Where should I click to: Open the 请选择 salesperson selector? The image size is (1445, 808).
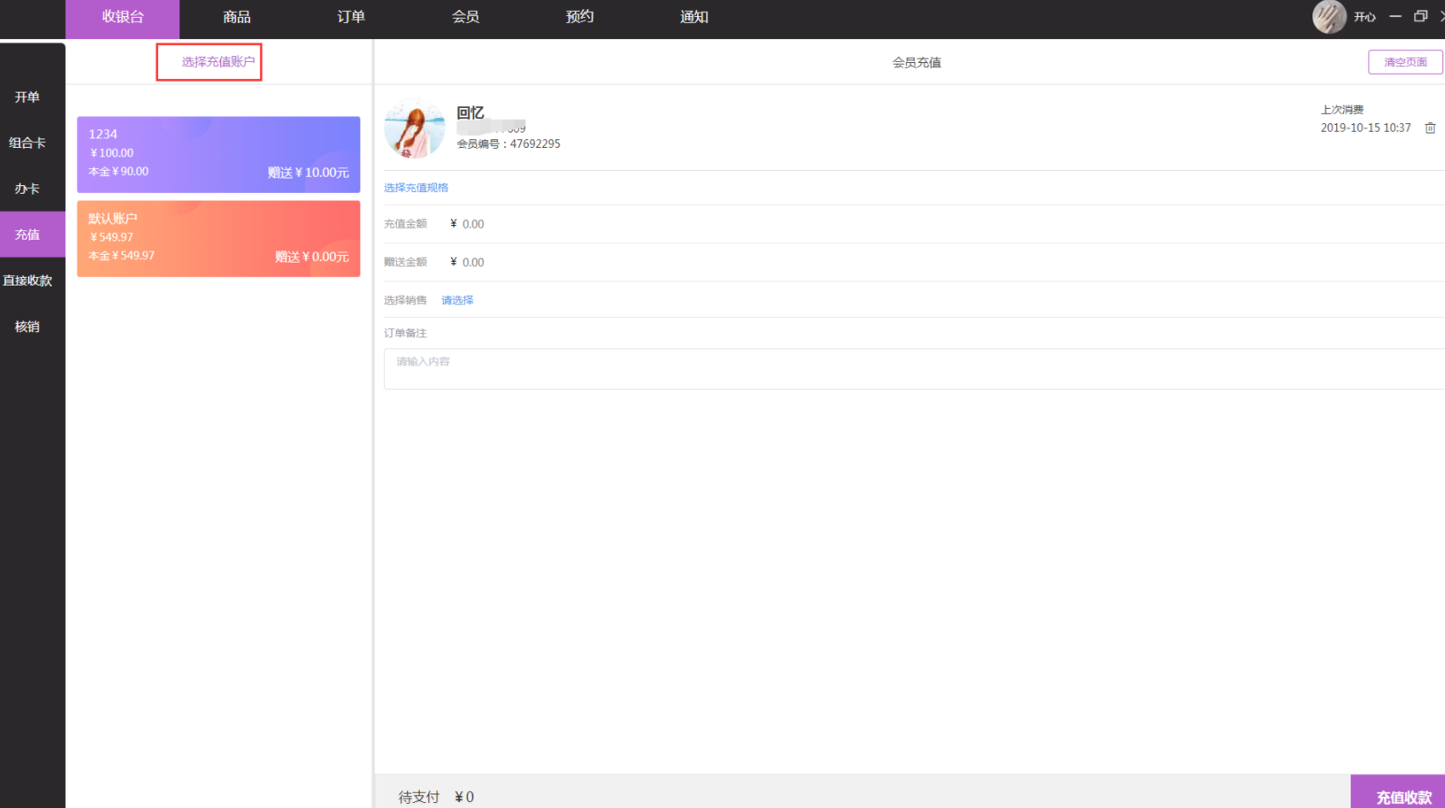click(457, 300)
